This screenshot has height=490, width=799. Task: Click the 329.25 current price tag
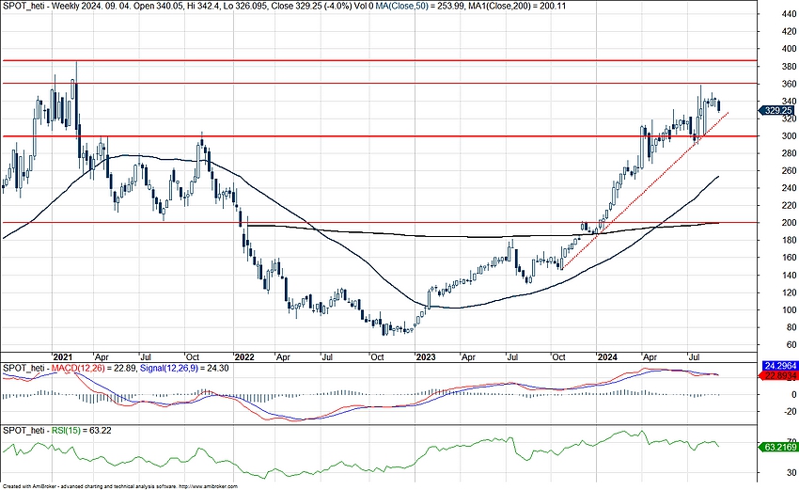[x=776, y=110]
